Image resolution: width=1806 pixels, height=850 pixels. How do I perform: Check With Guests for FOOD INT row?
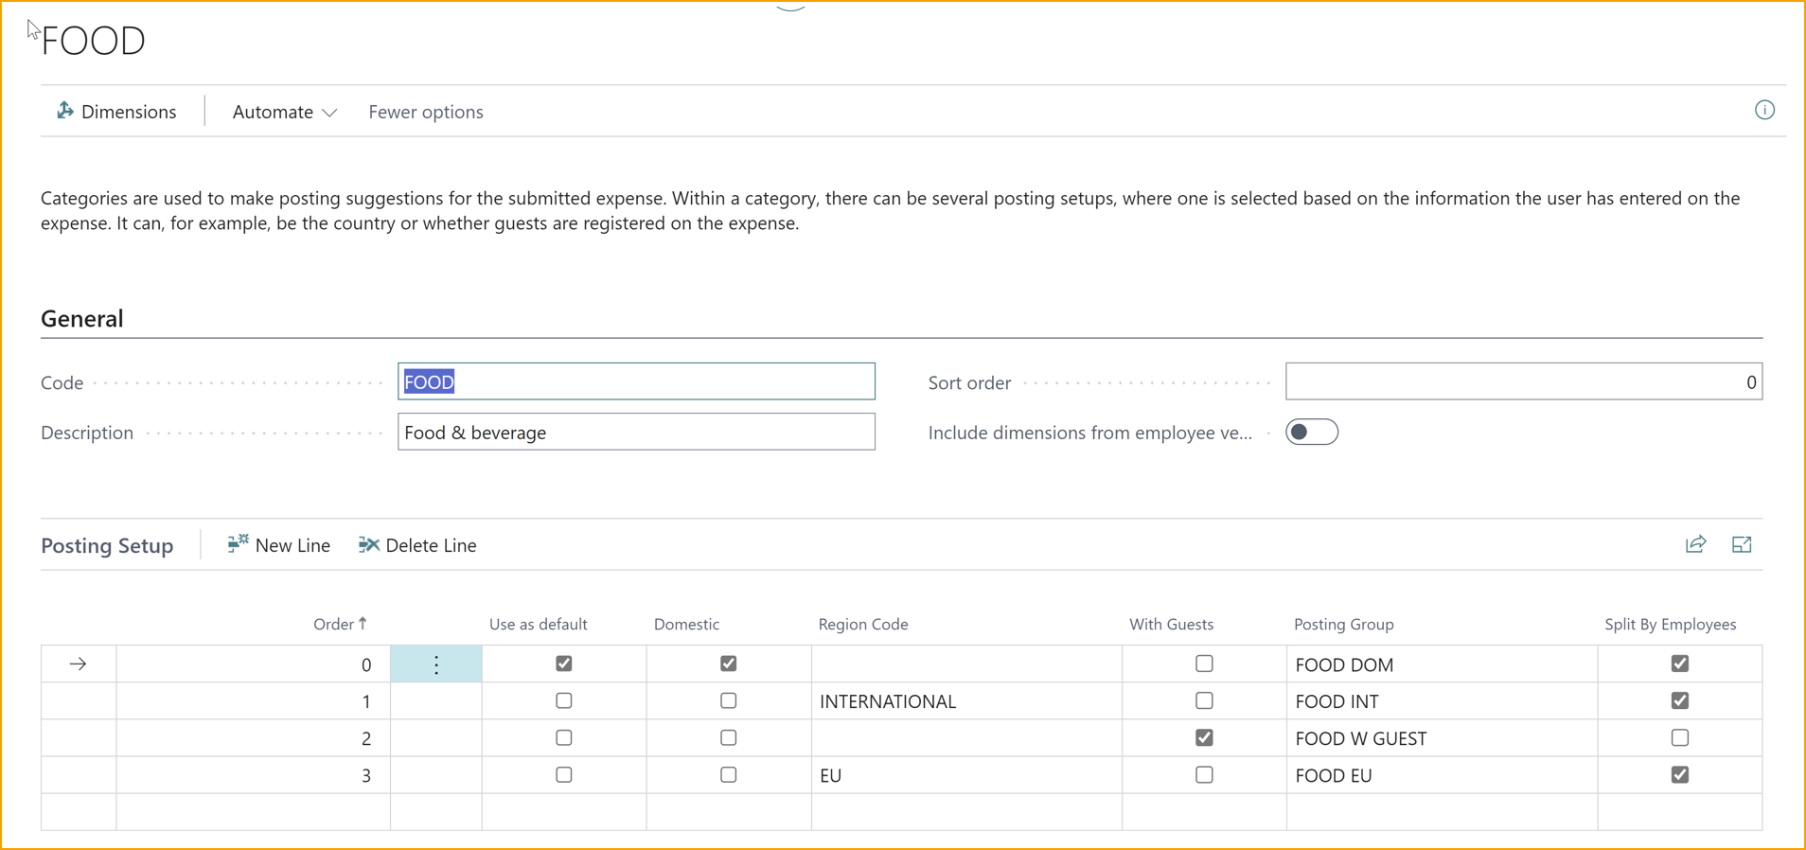[x=1204, y=700]
